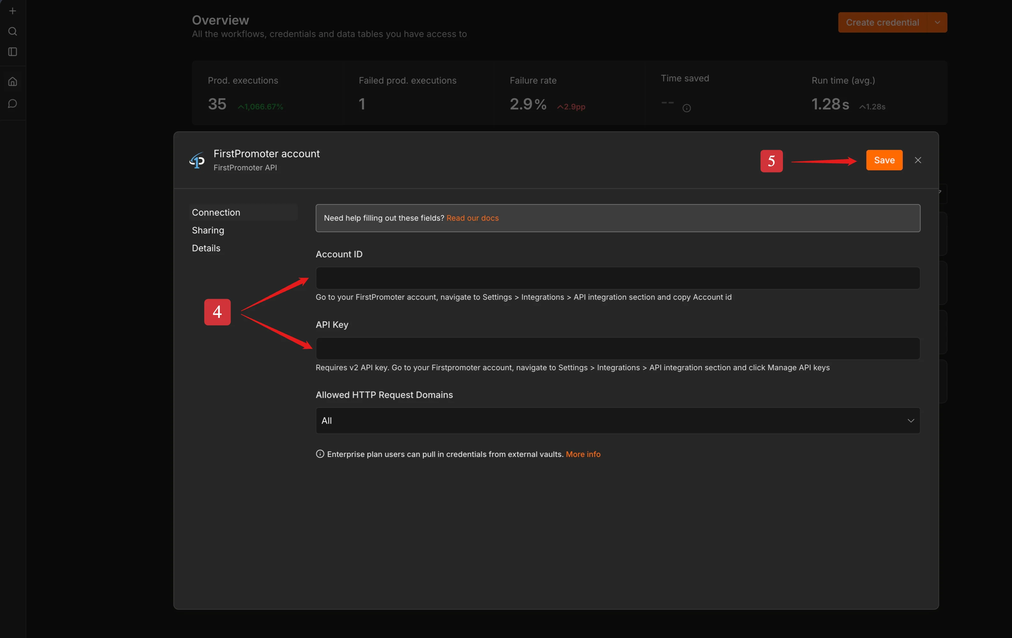Open Details tab
This screenshot has width=1012, height=638.
[x=206, y=248]
